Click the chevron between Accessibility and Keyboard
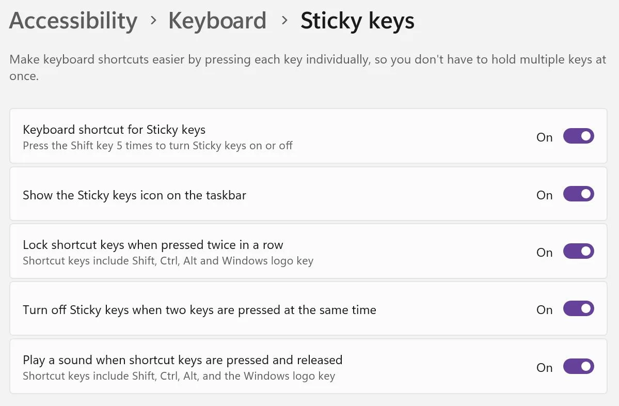619x406 pixels. click(x=153, y=21)
